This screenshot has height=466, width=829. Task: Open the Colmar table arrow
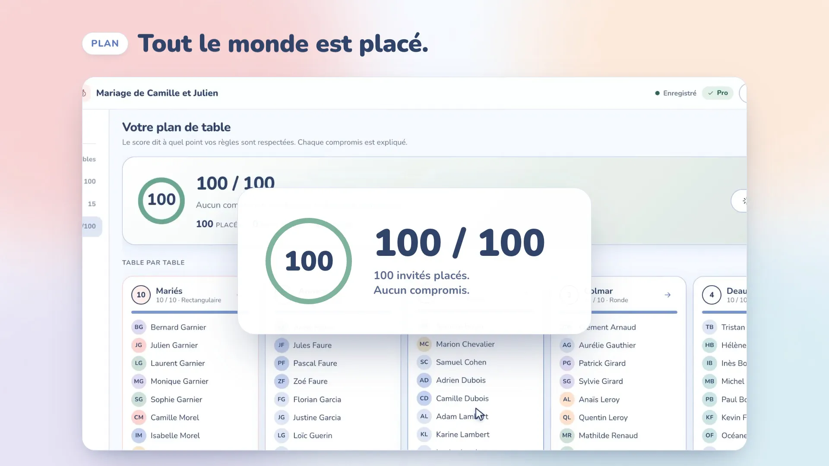pos(668,295)
